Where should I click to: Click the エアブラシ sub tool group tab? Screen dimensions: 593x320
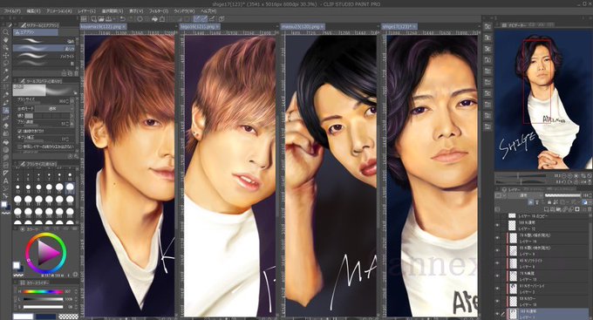coord(36,32)
